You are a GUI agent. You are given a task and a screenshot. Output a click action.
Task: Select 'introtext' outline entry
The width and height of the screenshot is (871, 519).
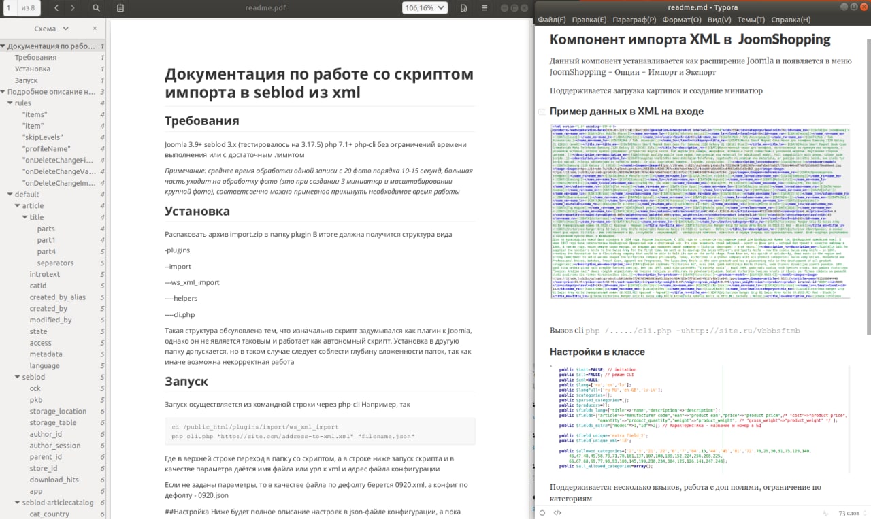(x=45, y=274)
